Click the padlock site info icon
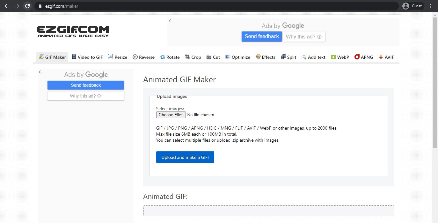Viewport: 438px width, 223px height. [x=40, y=6]
